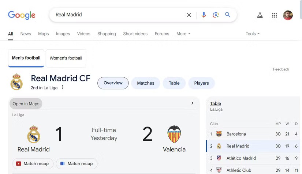Viewport: 302px width, 174px height.
Task: Open the Tools dropdown
Action: (253, 34)
